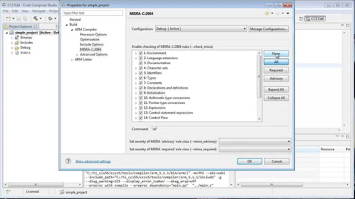Switch to CCS Edit perspective
355x199 pixels.
pyautogui.click(x=315, y=19)
